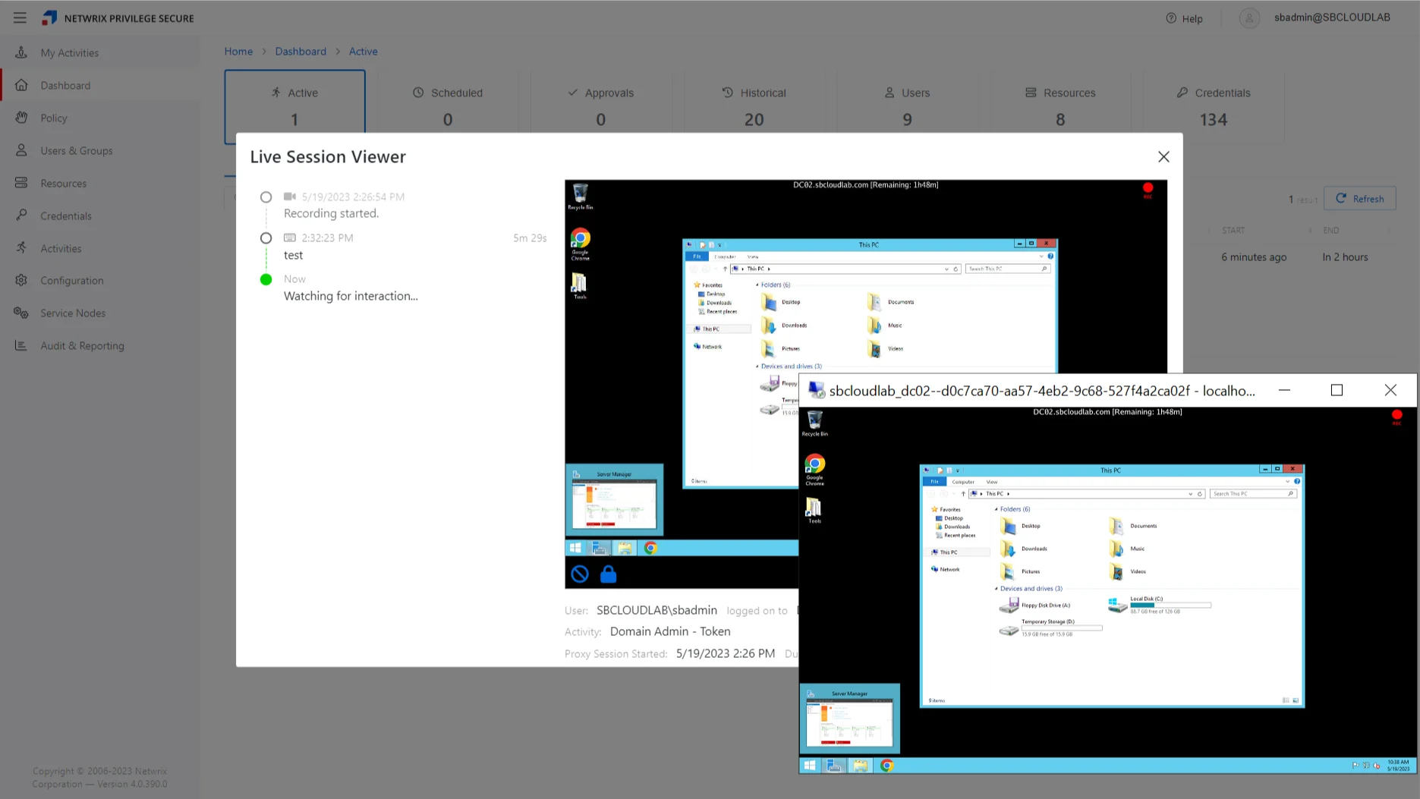Screen dimensions: 1420x799
Task: Click the Activities sidebar icon
Action: coord(21,247)
